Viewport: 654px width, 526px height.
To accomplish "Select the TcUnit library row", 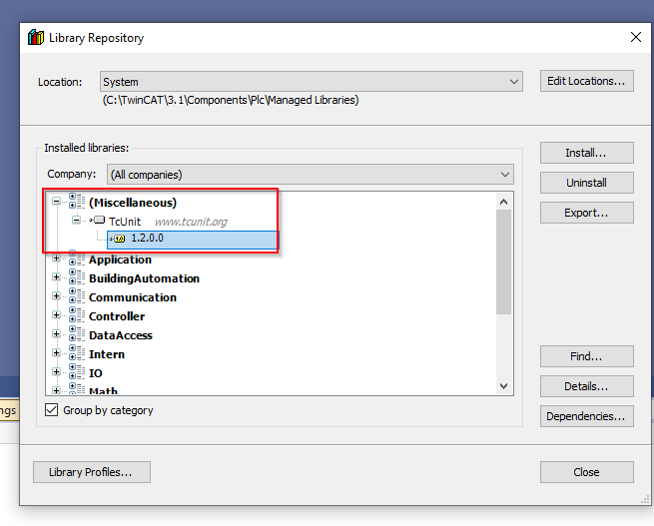I will pyautogui.click(x=125, y=222).
